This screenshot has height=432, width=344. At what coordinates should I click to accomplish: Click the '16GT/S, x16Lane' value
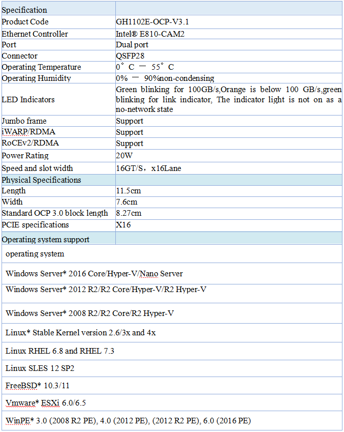[148, 168]
